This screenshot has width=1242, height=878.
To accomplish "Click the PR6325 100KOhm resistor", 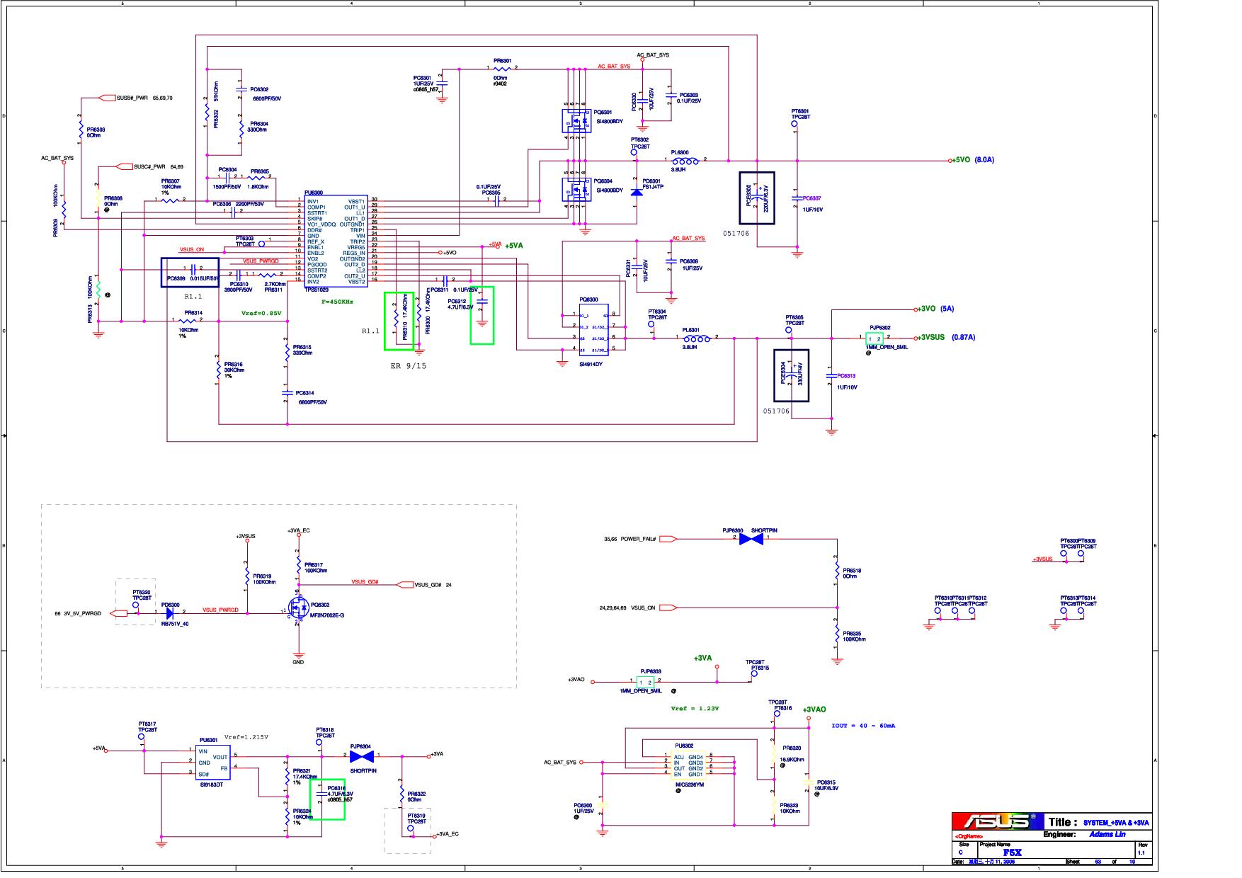I will (838, 633).
